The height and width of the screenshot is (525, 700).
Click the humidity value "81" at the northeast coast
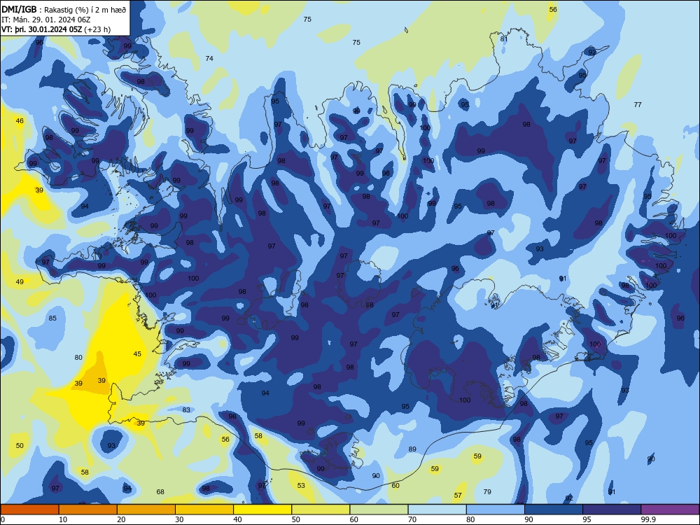point(504,38)
